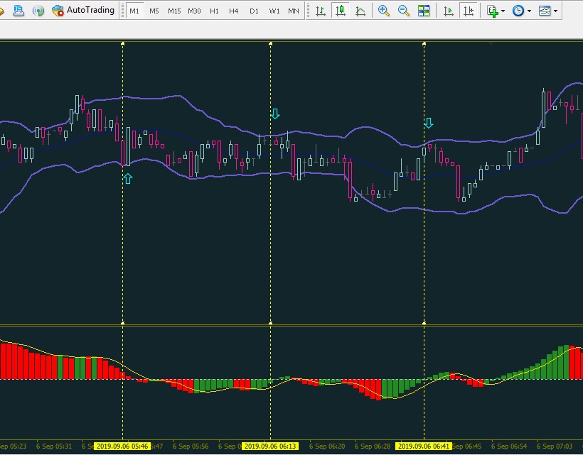Tile chart windows icon
Screen dimensions: 583x455
(x=424, y=11)
